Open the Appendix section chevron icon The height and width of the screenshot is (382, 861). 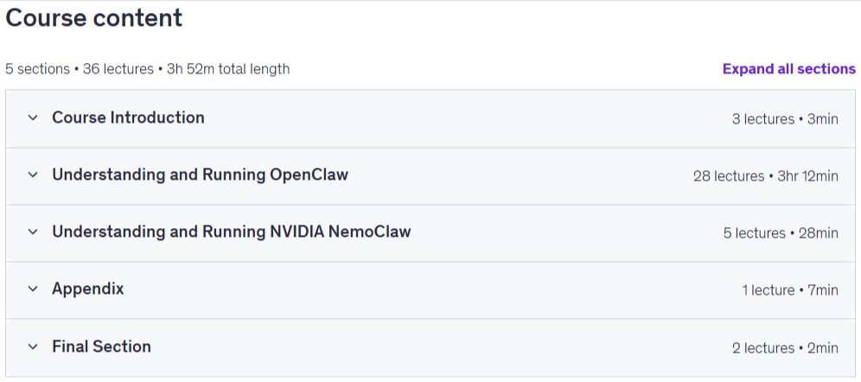(x=33, y=289)
